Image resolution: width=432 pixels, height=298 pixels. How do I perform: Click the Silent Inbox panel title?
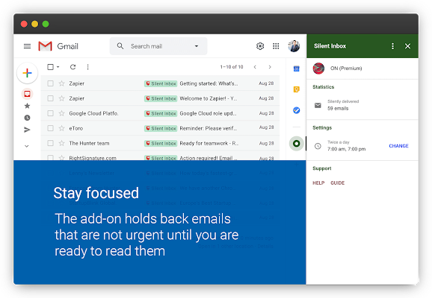click(x=330, y=46)
